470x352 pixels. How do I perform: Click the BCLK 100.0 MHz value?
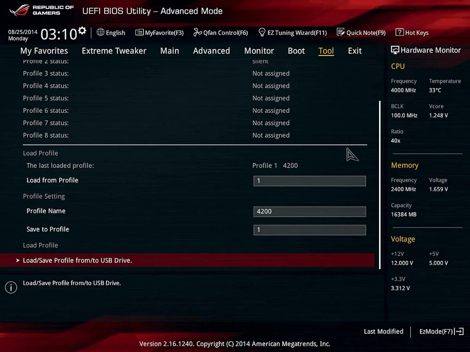click(404, 116)
